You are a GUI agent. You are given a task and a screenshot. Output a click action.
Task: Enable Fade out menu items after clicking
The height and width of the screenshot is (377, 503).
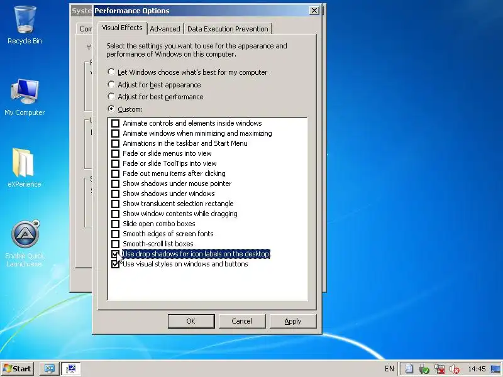point(115,173)
